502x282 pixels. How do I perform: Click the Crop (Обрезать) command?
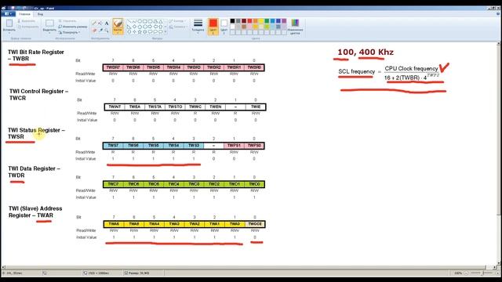pyautogui.click(x=67, y=21)
